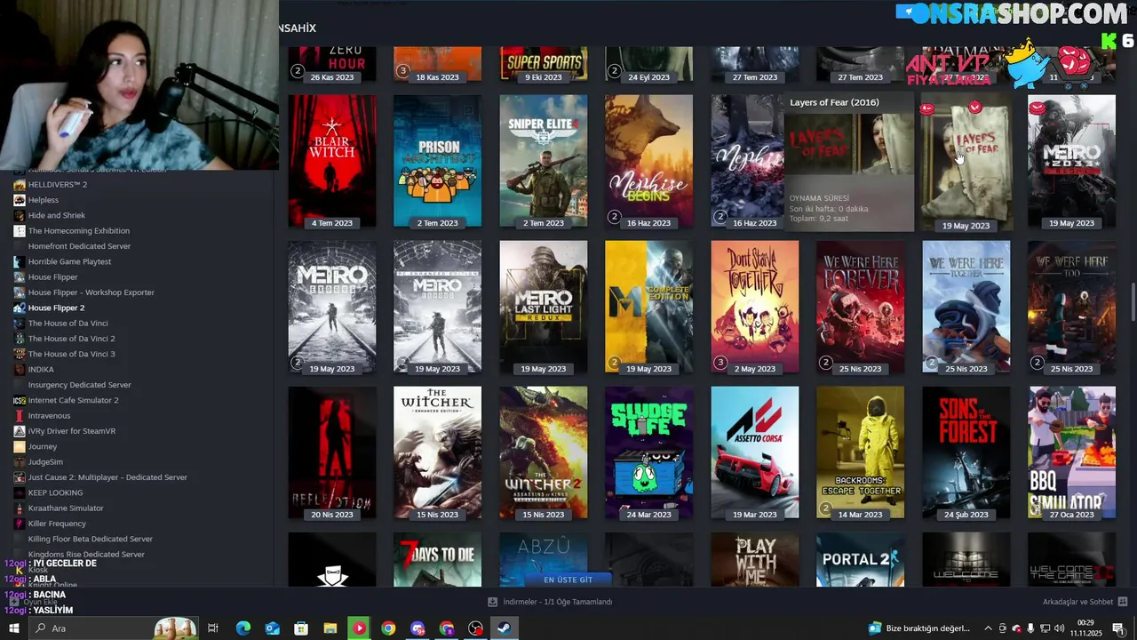Click the EN ÜSTE GİT button

coord(568,580)
